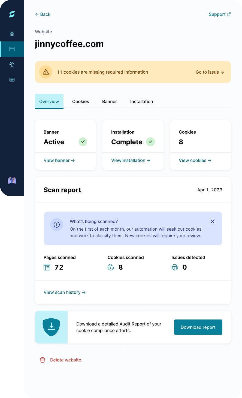Follow the Go to issue link
This screenshot has width=242, height=398.
pos(210,72)
